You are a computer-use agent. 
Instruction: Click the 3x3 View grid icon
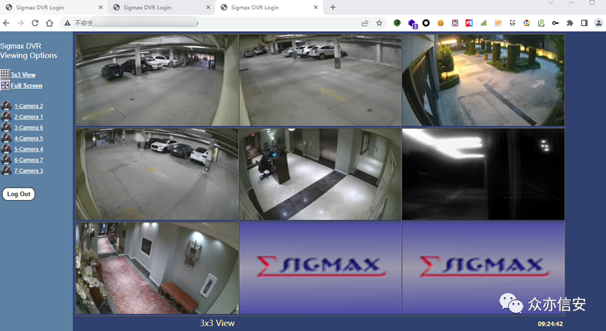5,74
